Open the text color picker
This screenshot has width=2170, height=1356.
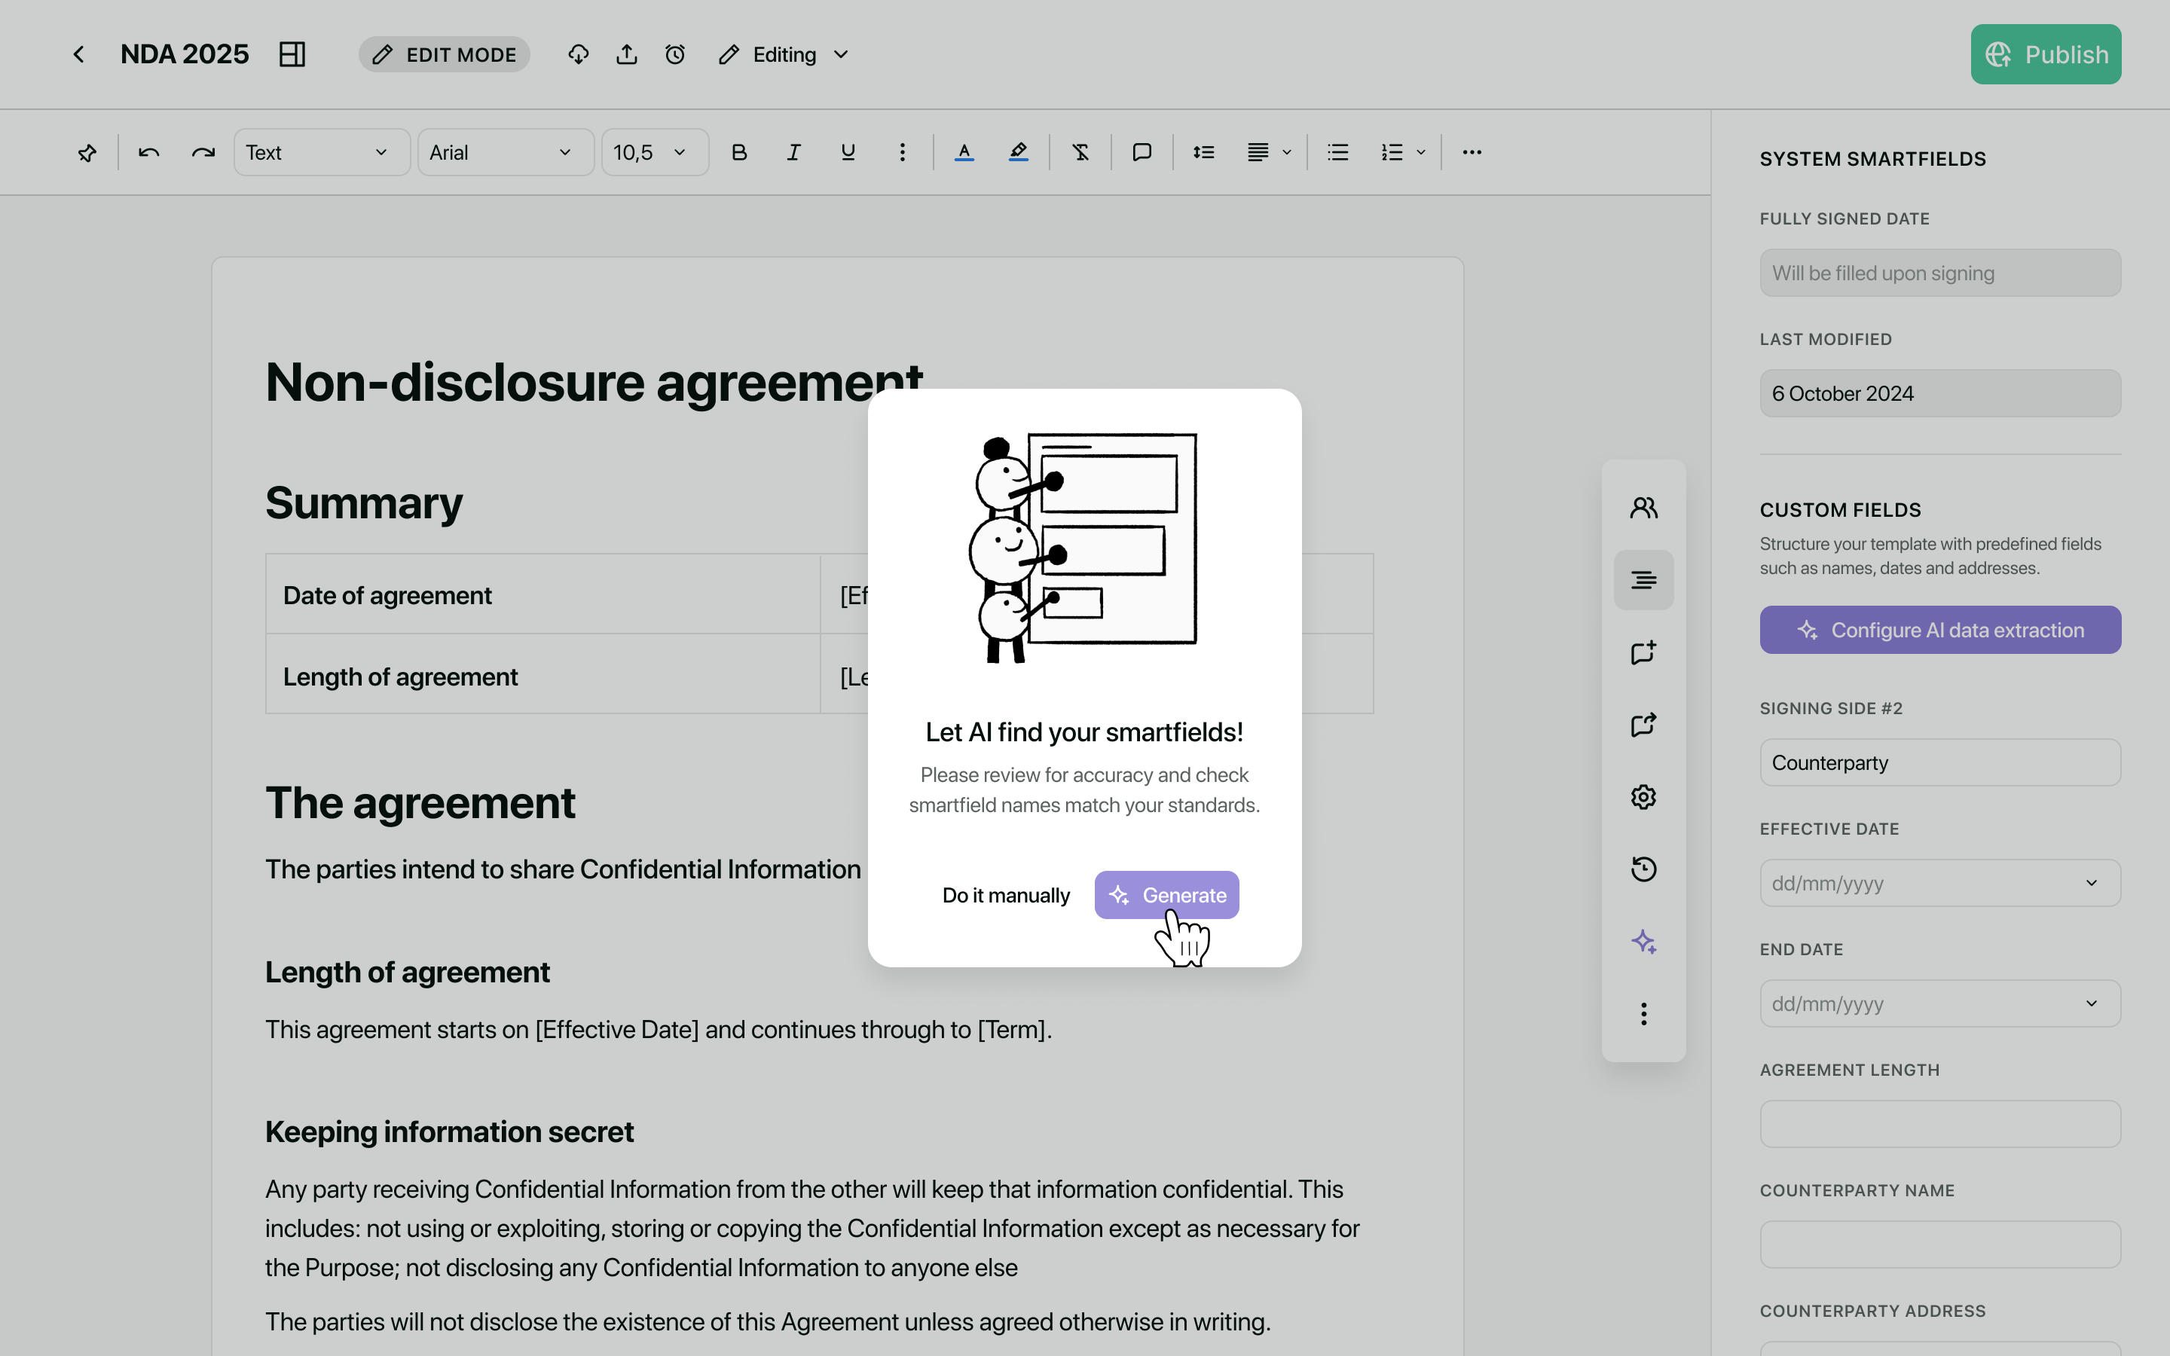click(x=964, y=154)
